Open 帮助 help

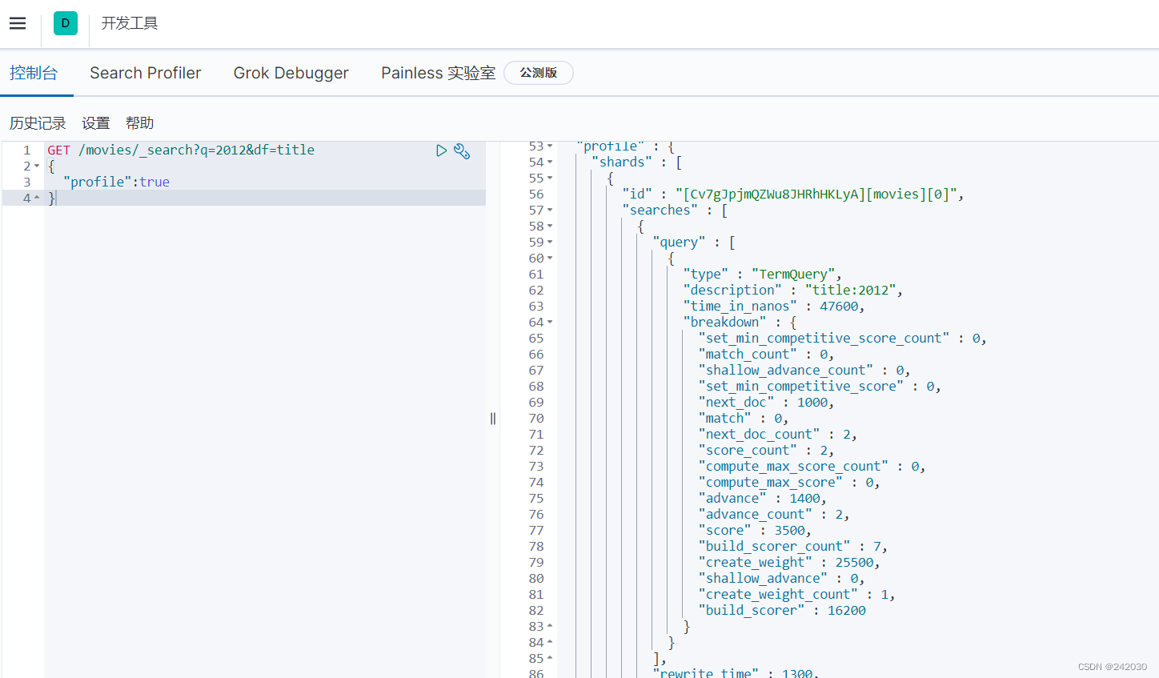tap(140, 123)
